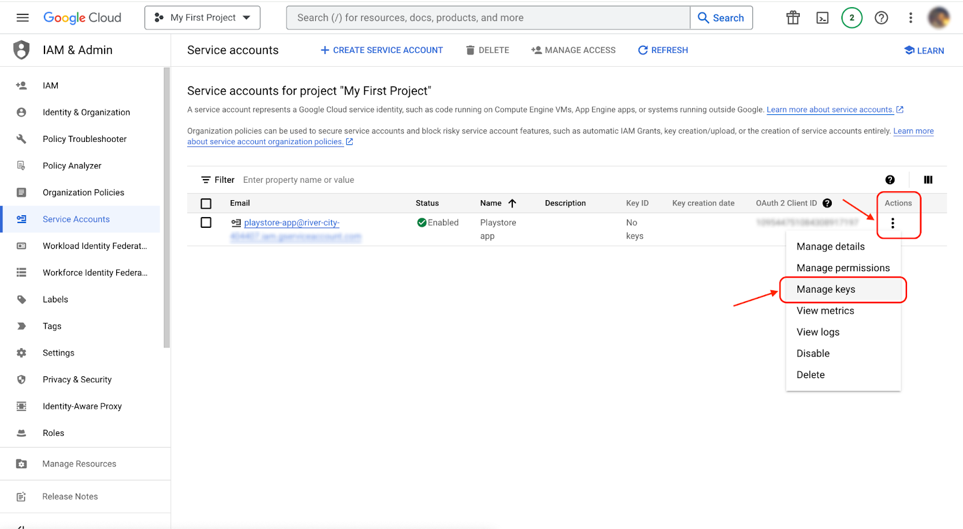Open the top bar vertical dots menu
This screenshot has width=963, height=529.
click(x=910, y=18)
